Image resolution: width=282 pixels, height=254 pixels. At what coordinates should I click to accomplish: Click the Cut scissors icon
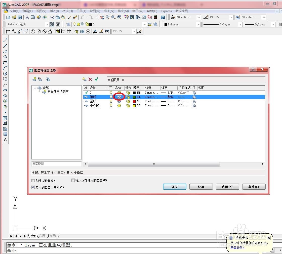pyautogui.click(x=52, y=17)
